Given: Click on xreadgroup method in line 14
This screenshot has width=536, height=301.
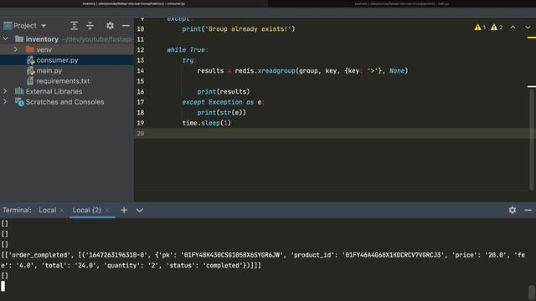Looking at the screenshot, I should point(276,70).
